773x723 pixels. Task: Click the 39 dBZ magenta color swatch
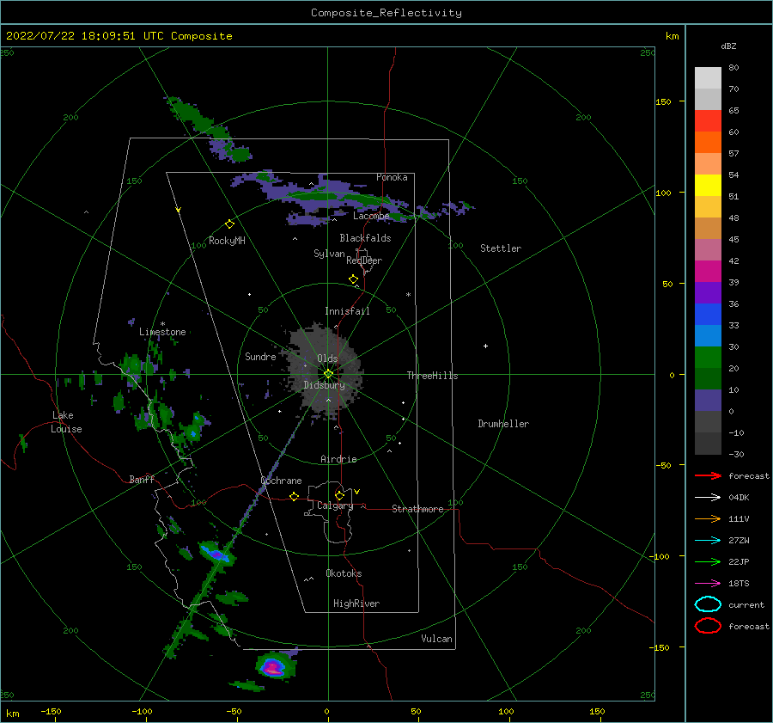[x=708, y=271]
